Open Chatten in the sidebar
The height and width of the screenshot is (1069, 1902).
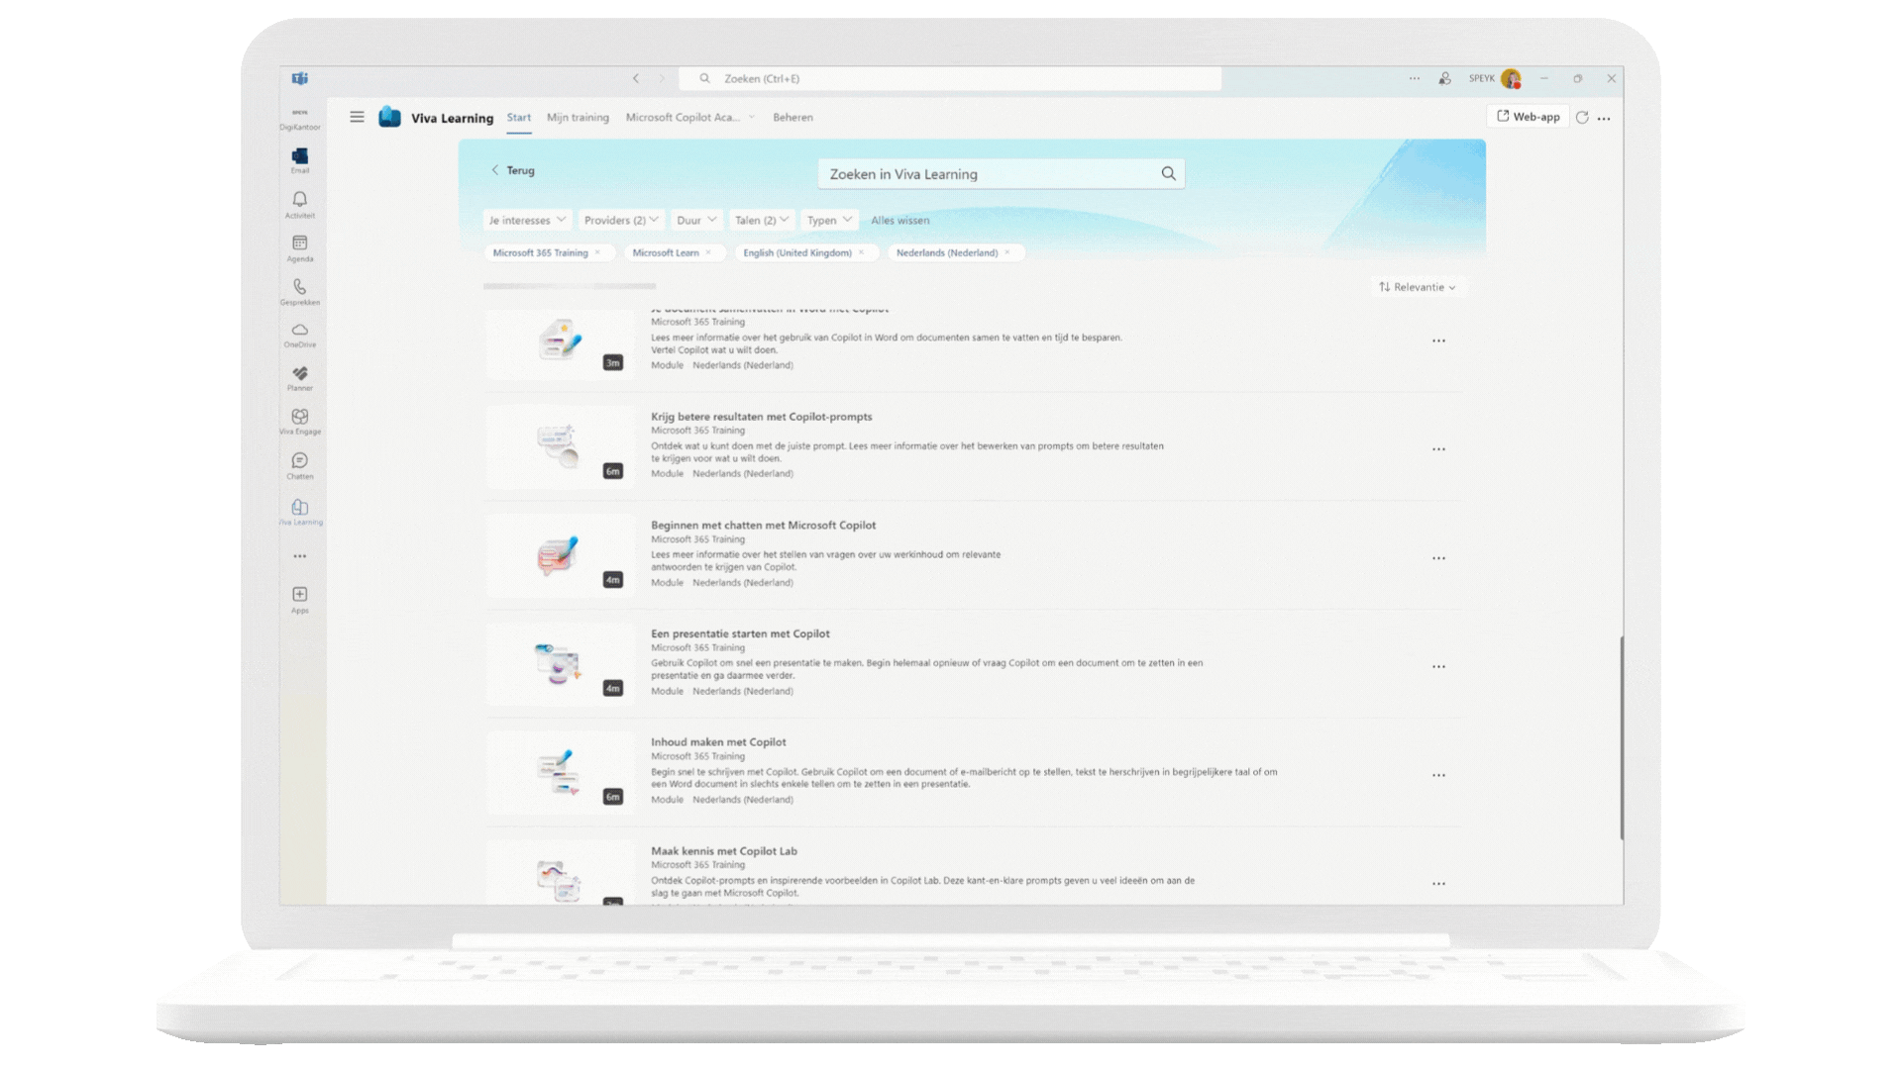(x=300, y=465)
